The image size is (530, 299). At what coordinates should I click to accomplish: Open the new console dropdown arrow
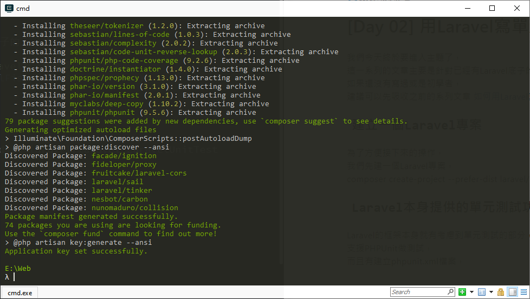pyautogui.click(x=471, y=292)
